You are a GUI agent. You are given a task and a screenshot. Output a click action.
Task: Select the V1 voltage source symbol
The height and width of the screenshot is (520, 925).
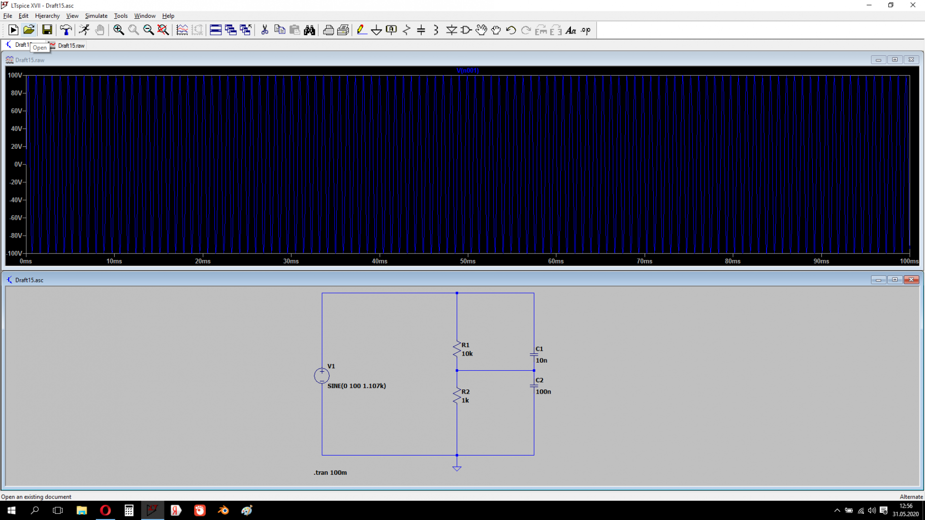click(322, 376)
